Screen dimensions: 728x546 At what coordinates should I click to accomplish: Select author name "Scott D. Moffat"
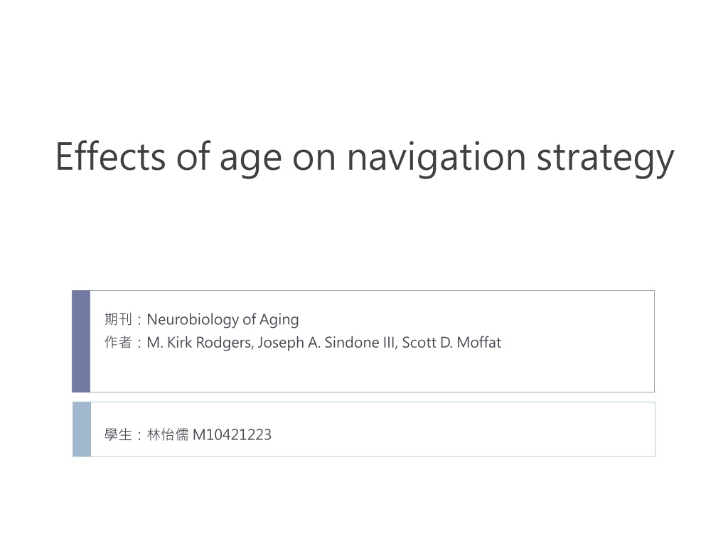(x=451, y=343)
